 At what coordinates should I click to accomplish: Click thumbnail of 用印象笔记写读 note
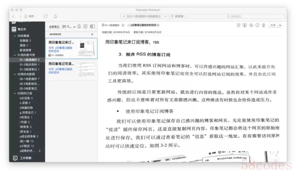86,69
